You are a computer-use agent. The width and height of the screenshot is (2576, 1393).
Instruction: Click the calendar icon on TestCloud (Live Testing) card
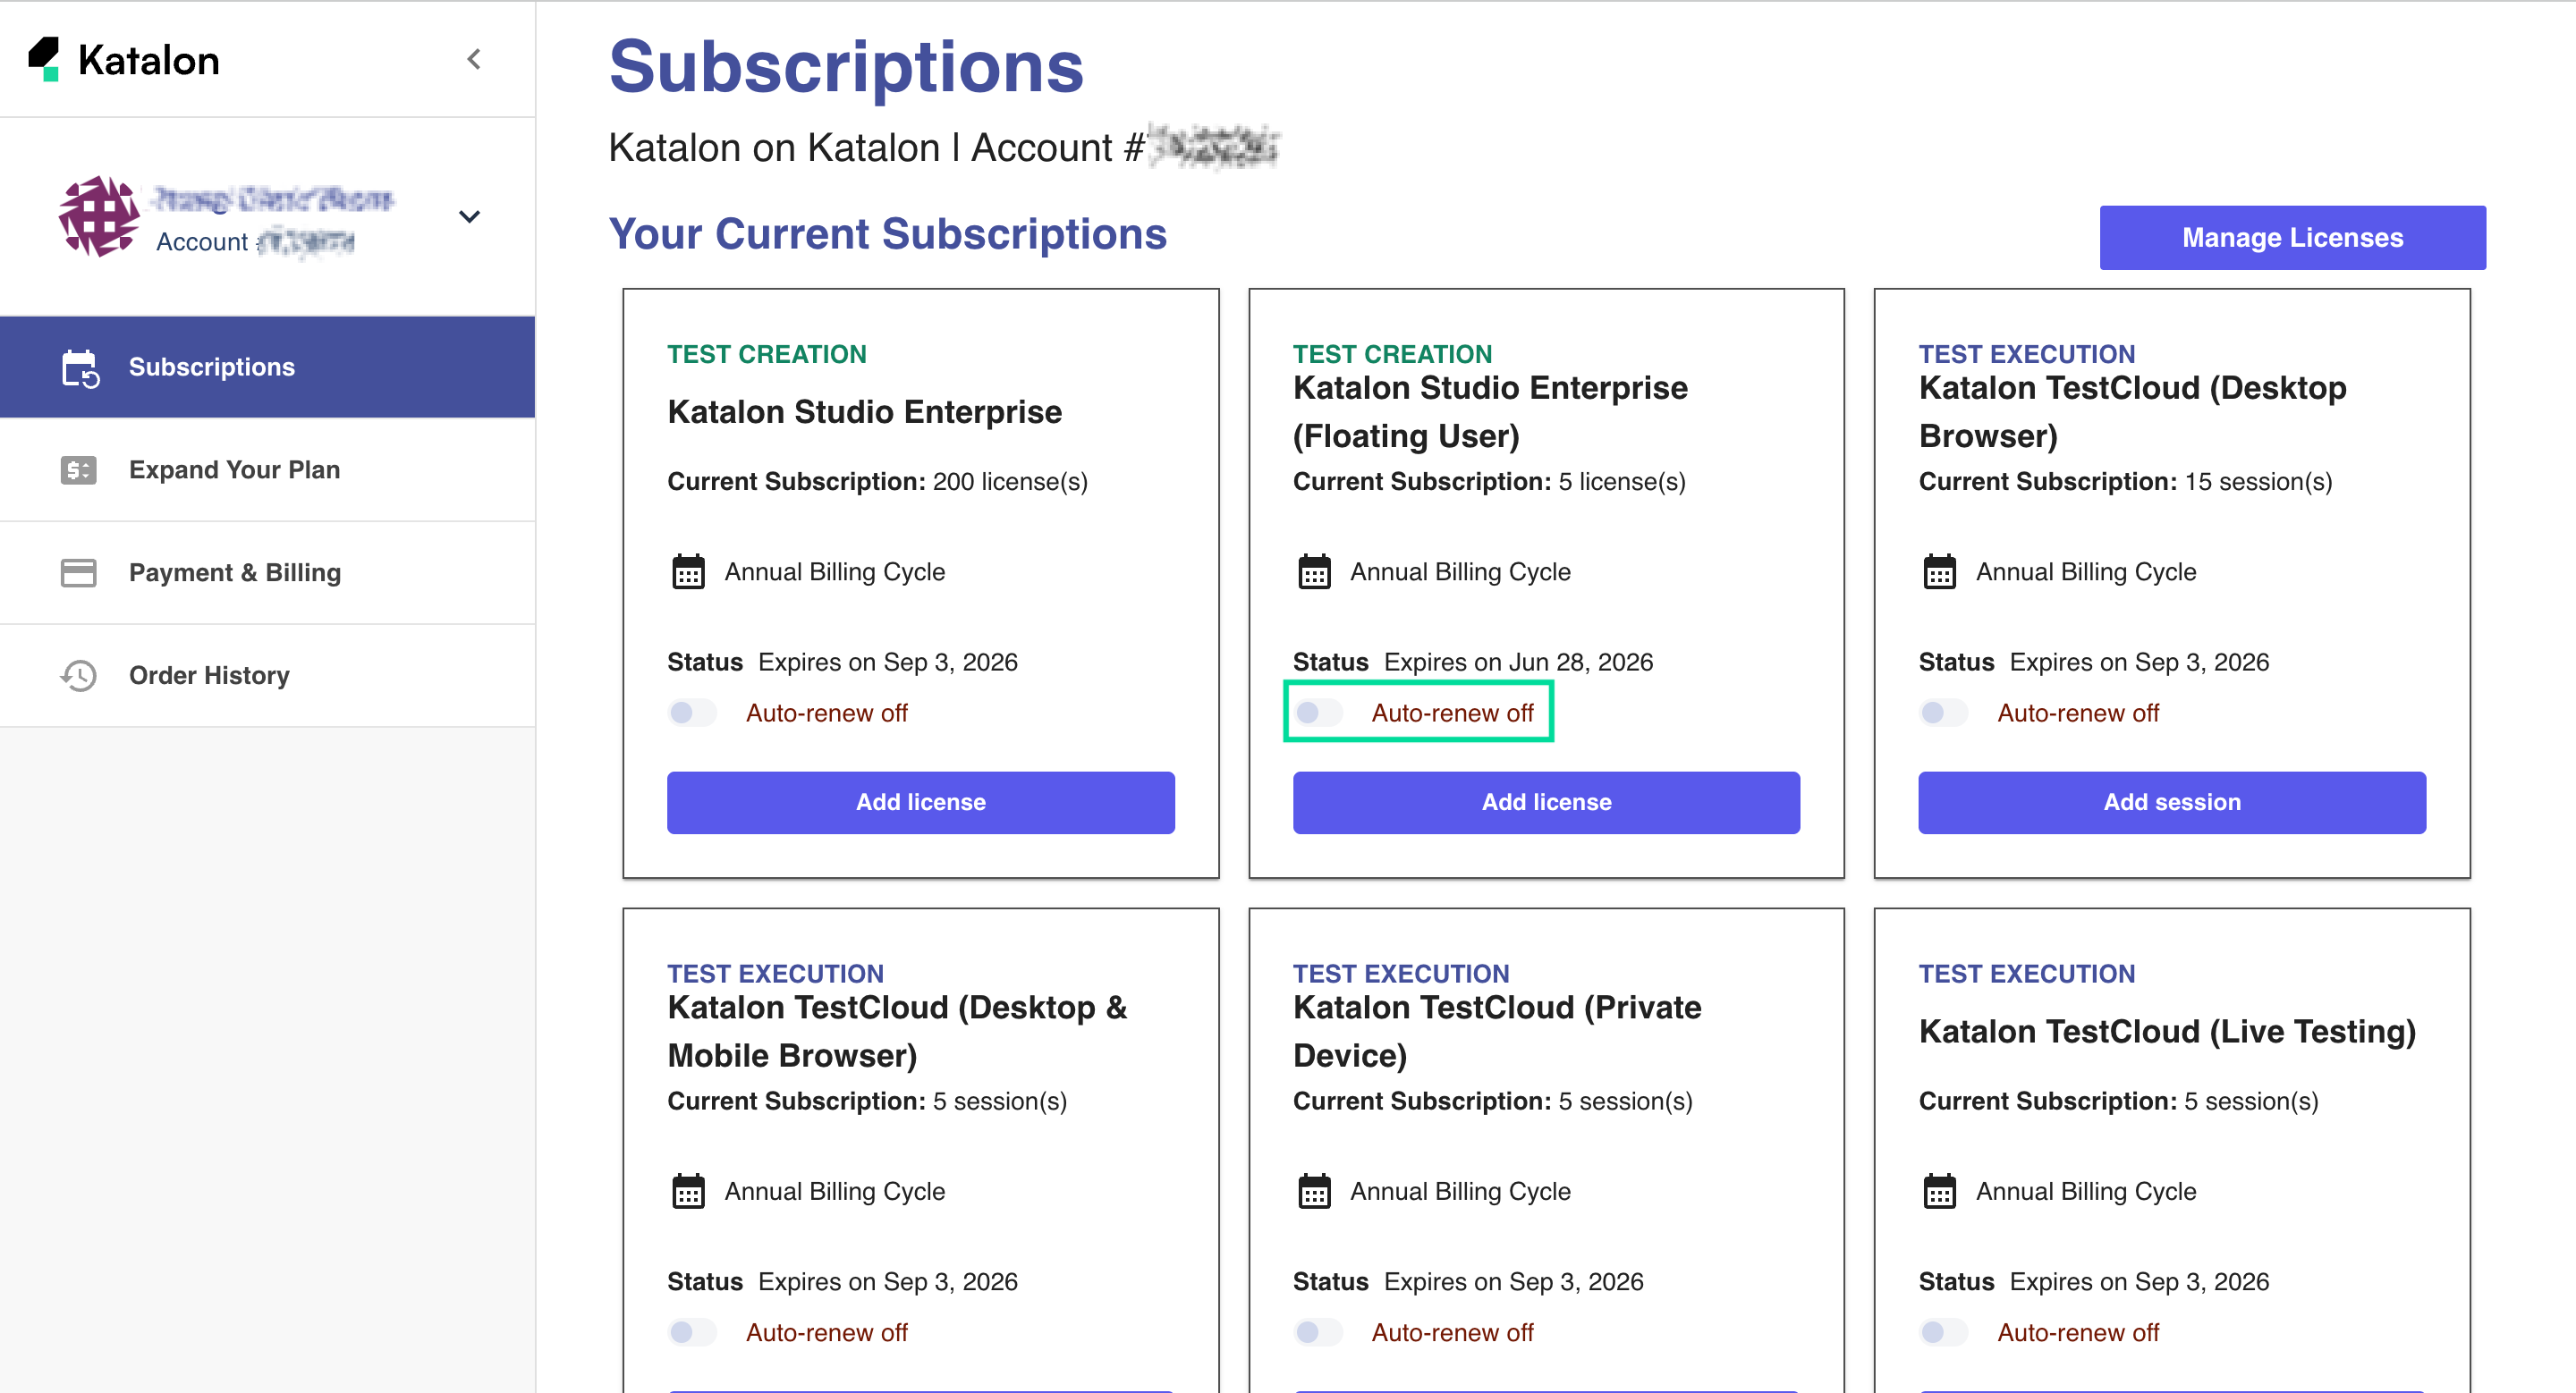click(1940, 1190)
